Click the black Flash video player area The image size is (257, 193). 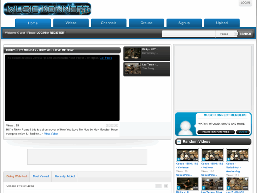(x=62, y=88)
